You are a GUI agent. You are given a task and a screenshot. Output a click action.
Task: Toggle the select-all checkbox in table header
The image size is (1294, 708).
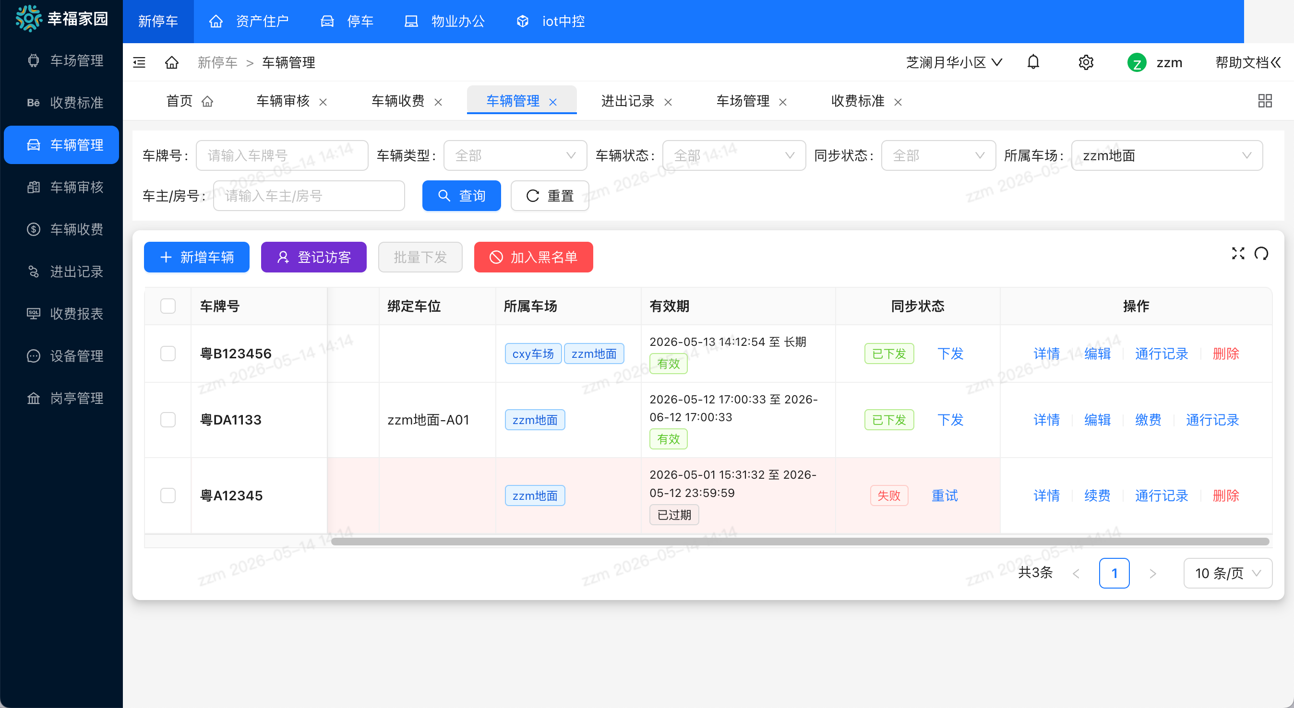coord(168,306)
